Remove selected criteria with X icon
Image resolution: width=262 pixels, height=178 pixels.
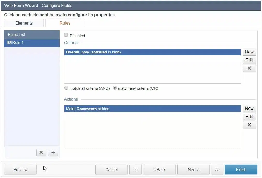(x=249, y=68)
